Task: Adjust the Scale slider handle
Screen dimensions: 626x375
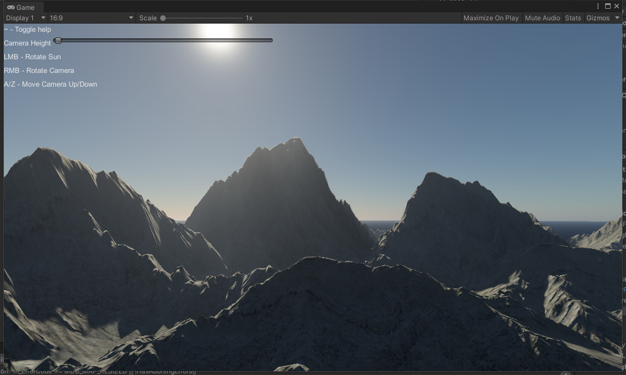Action: (163, 18)
